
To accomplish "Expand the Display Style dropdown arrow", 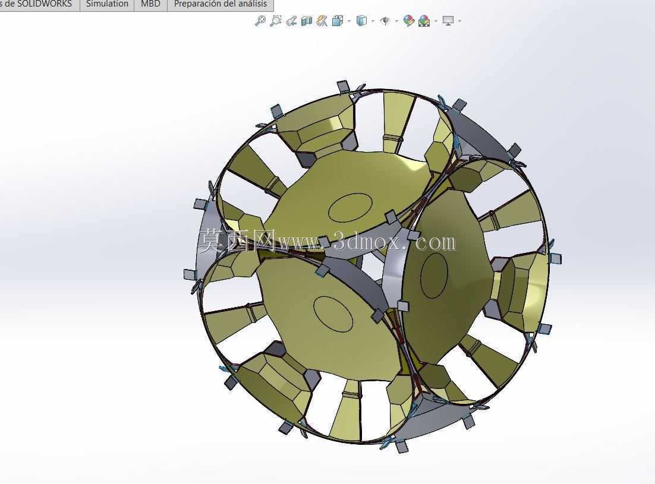I will click(x=373, y=21).
